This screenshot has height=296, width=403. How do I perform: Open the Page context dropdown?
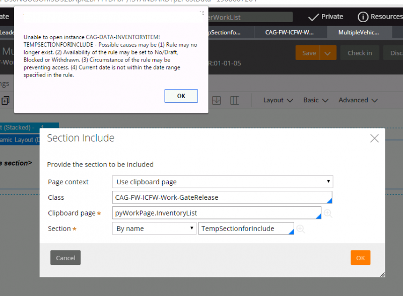(x=223, y=182)
